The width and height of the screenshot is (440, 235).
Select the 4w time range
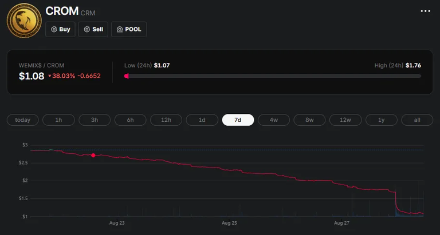[x=274, y=120]
